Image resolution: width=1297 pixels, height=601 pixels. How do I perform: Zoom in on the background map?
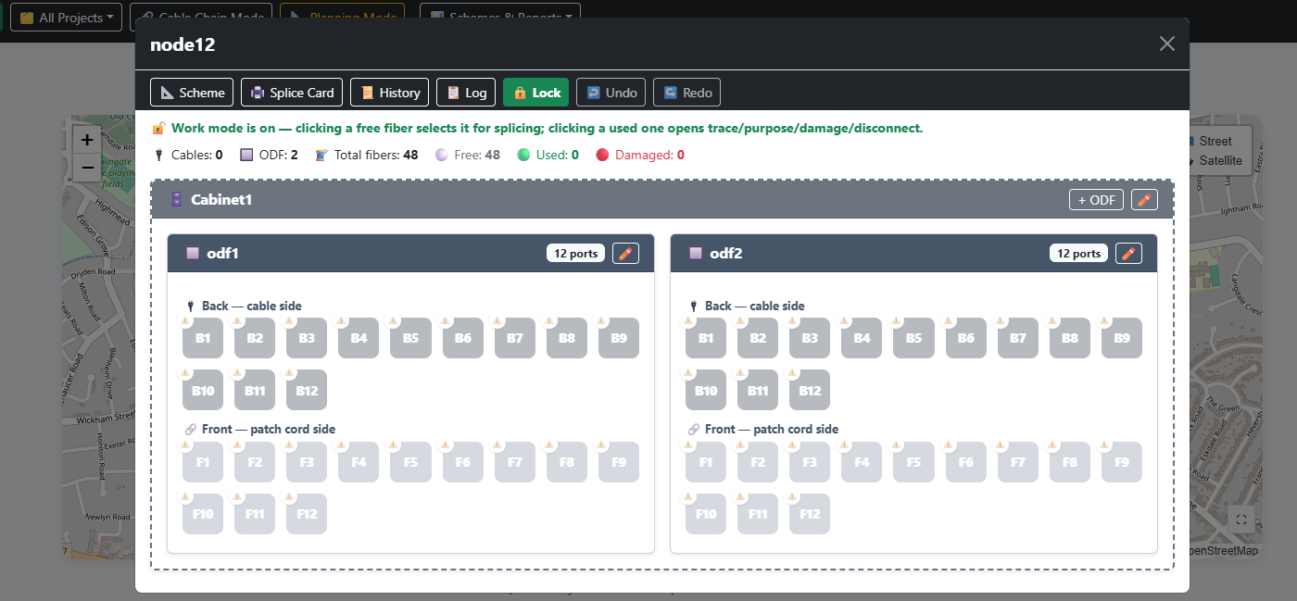click(86, 140)
